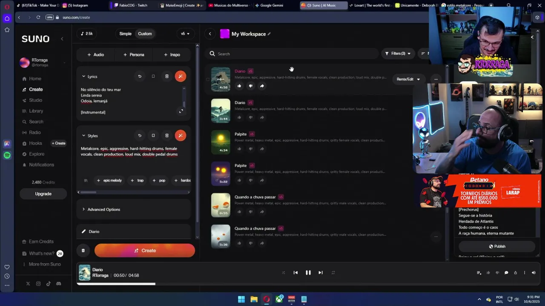Click the orange magic wand in Lyrics
This screenshot has width=545, height=306.
click(x=181, y=76)
